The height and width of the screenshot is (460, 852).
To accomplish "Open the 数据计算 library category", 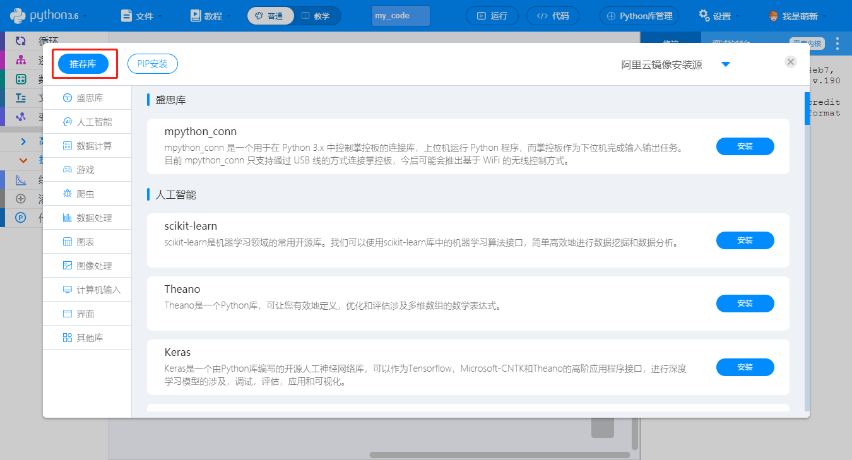I will [87, 146].
